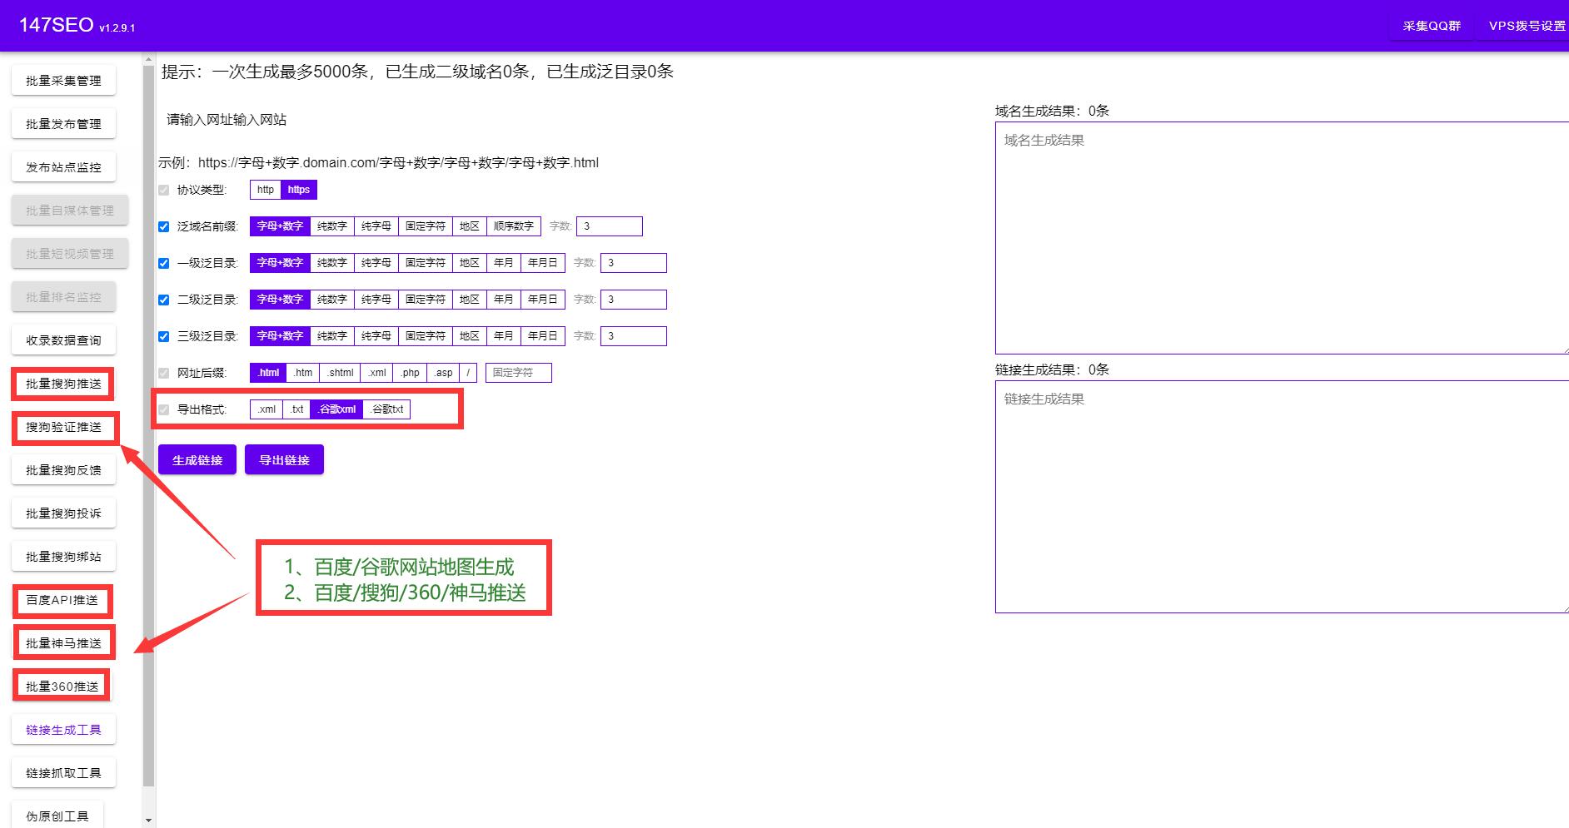The height and width of the screenshot is (828, 1569).
Task: Open 收录数据查询 tool
Action: (x=63, y=340)
